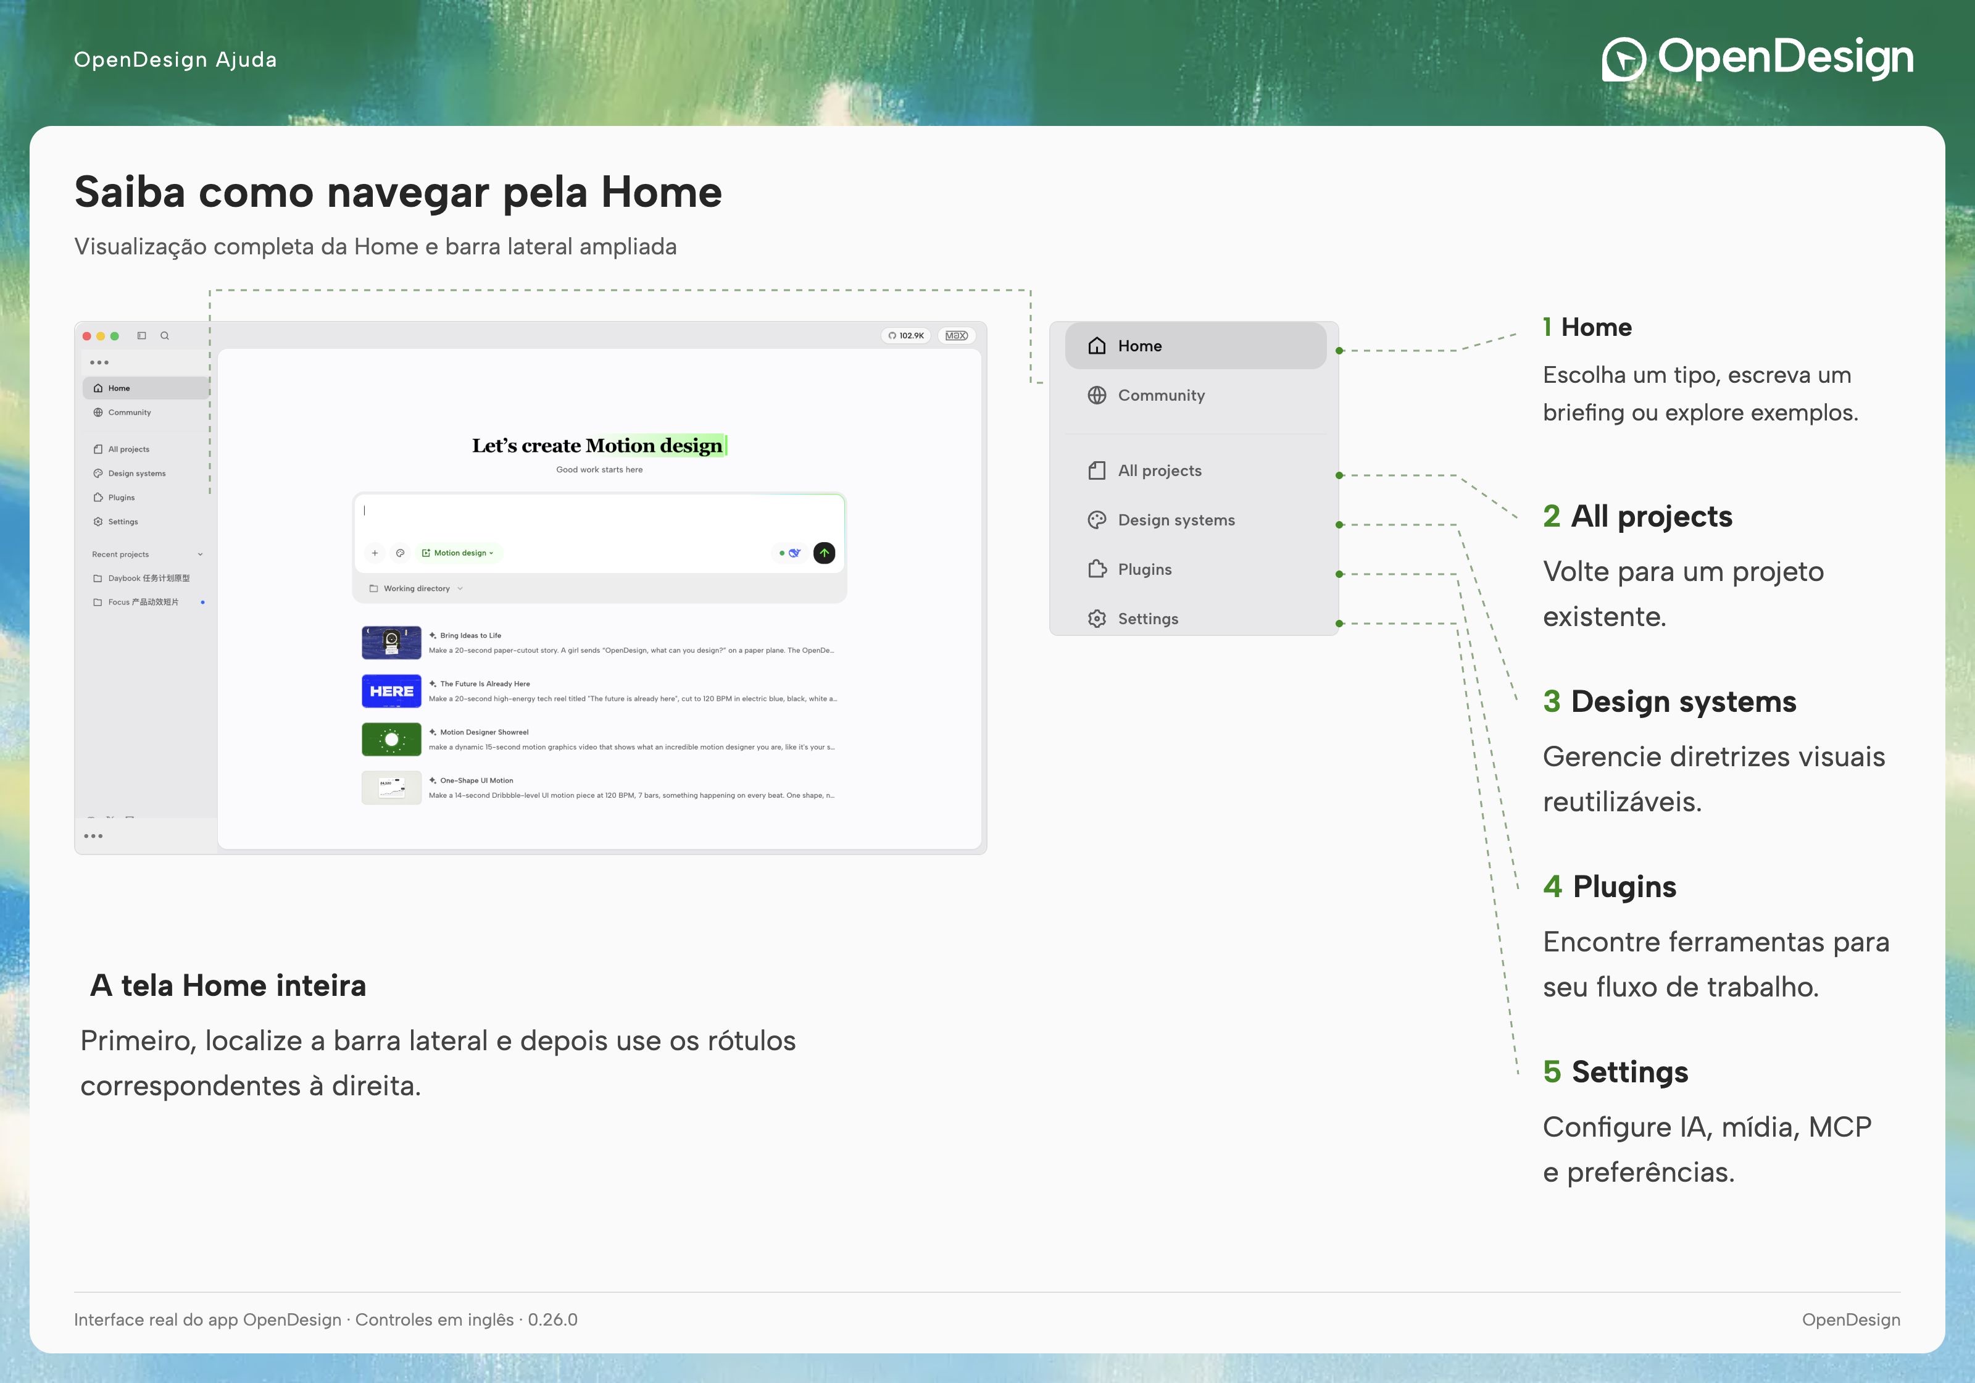Screen dimensions: 1975x1383
Task: Click Plugins puzzle icon in enlarged sidebar panel
Action: click(1097, 569)
